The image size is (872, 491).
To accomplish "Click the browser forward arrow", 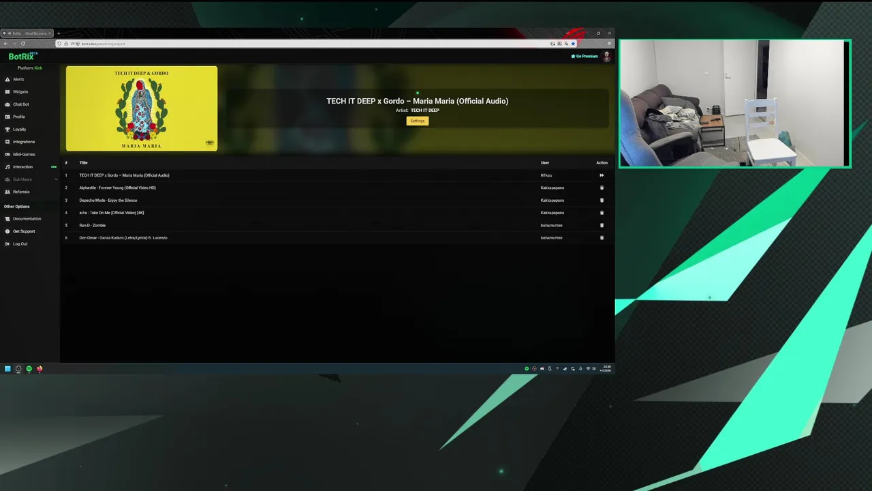I will pyautogui.click(x=14, y=44).
